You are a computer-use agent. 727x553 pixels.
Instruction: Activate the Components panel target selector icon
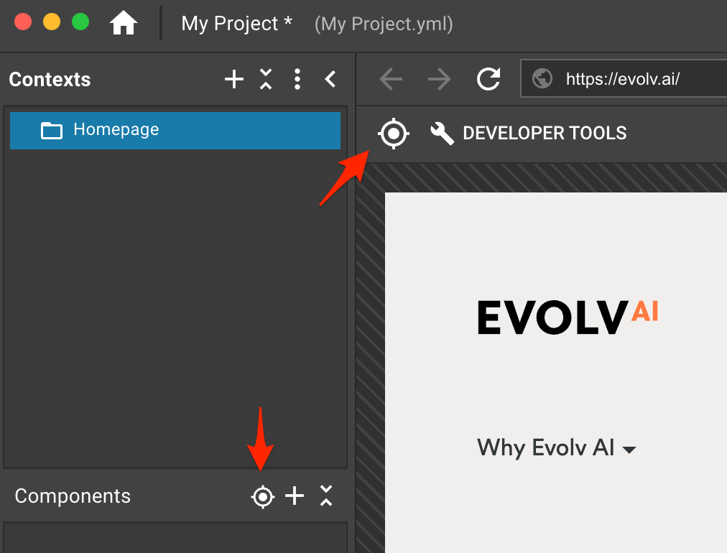(263, 497)
